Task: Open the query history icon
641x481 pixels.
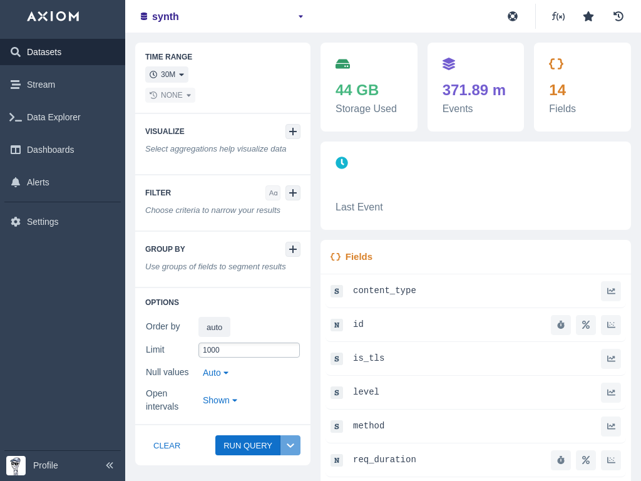Action: click(x=618, y=16)
